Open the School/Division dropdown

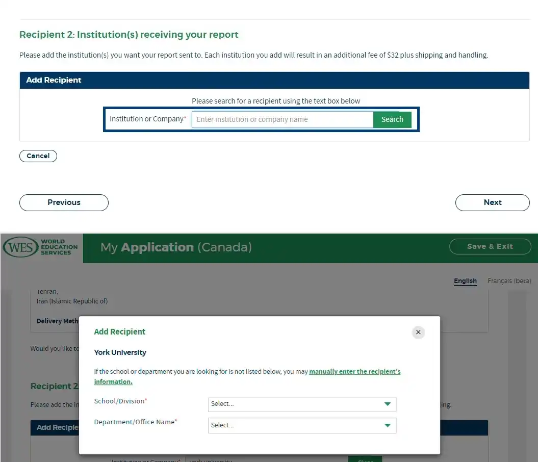(x=302, y=404)
